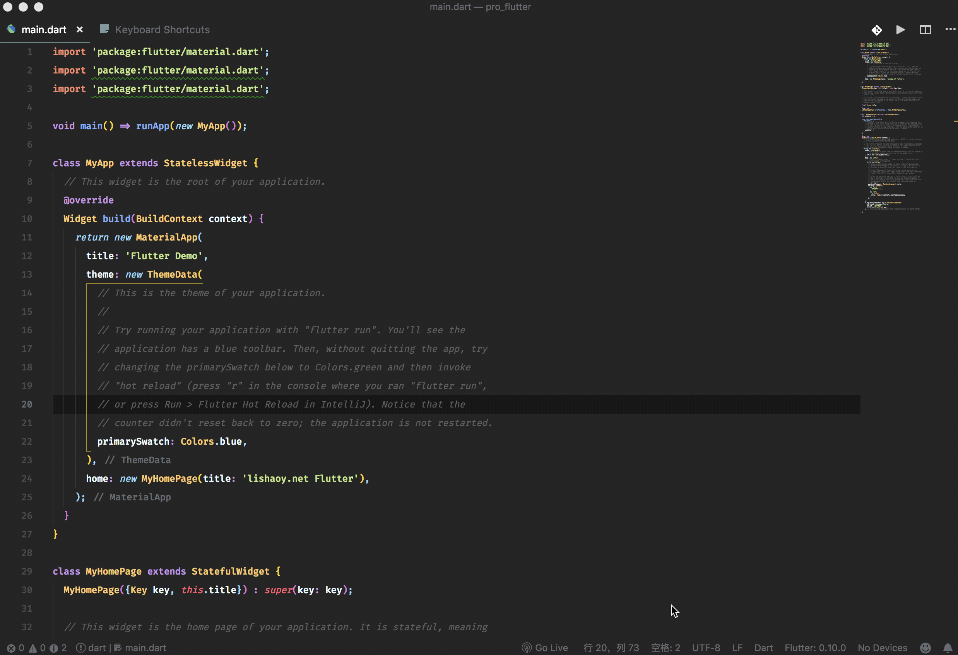Screen dimensions: 958x655
Task: Click the source control git icon in the editor toolbar
Action: tap(876, 30)
